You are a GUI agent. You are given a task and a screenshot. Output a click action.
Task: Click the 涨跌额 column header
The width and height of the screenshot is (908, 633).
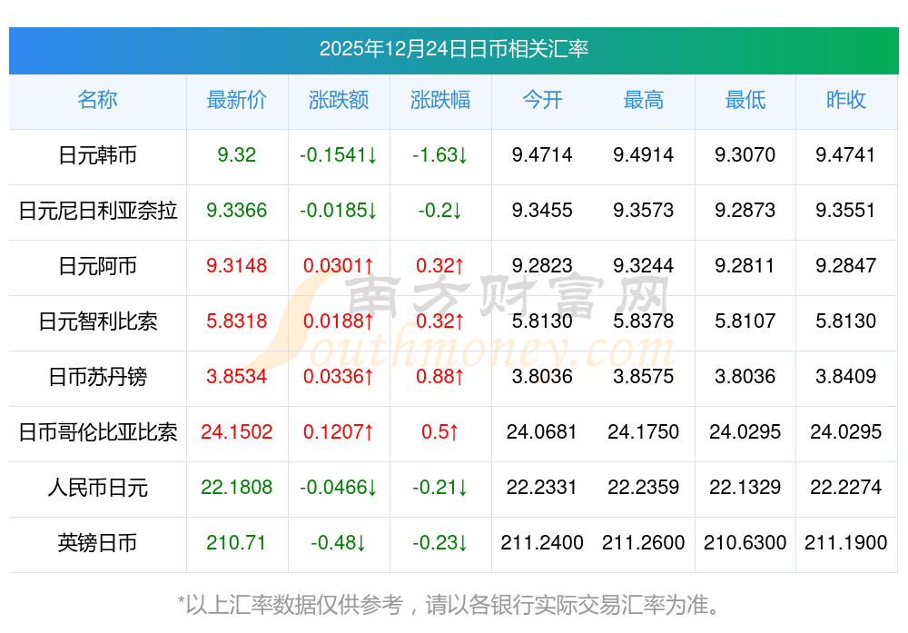338,100
